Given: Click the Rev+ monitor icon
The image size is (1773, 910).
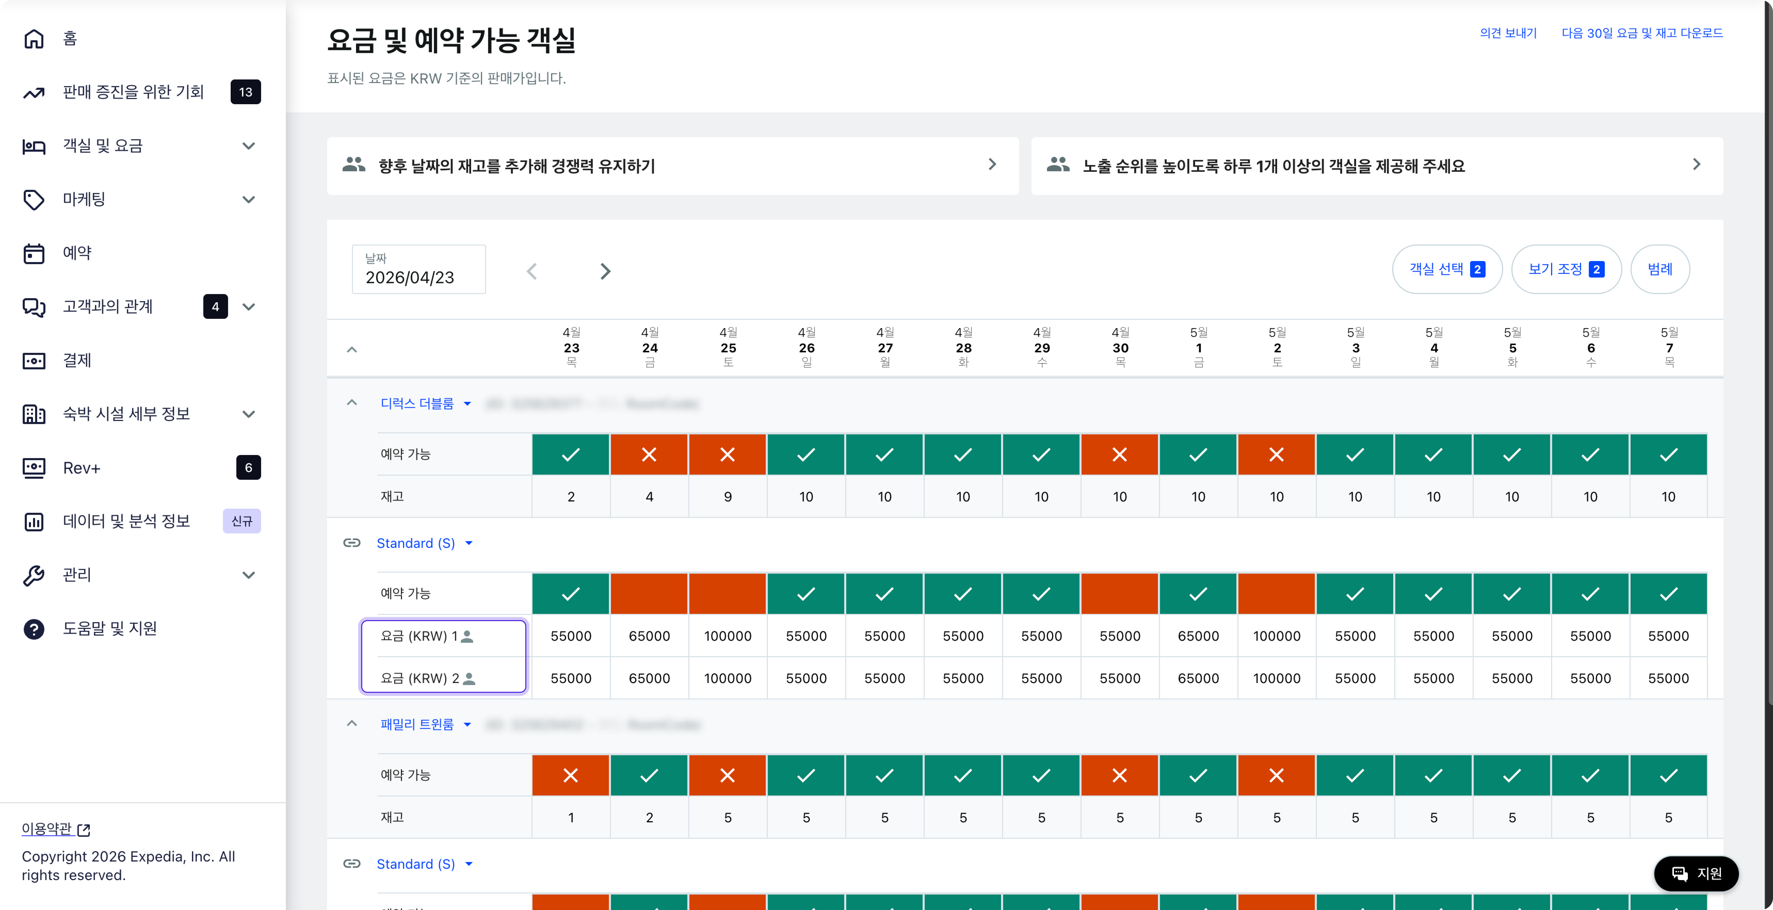Looking at the screenshot, I should (x=34, y=468).
